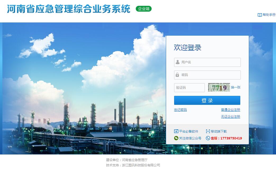This screenshot has height=169, width=276.
Task: Click the padlock icon in password field
Action: [177, 75]
